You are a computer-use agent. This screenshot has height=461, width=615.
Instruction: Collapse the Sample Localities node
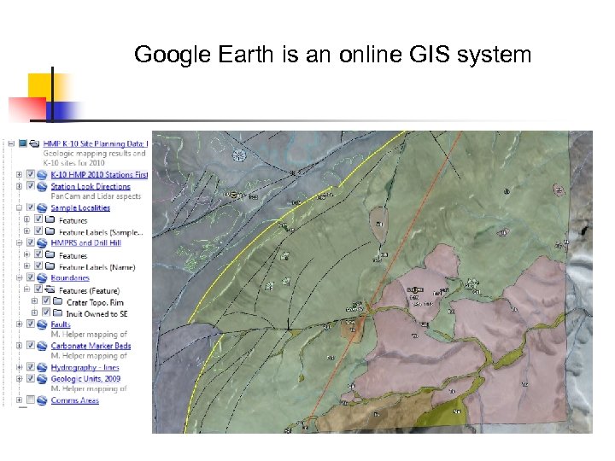click(19, 207)
